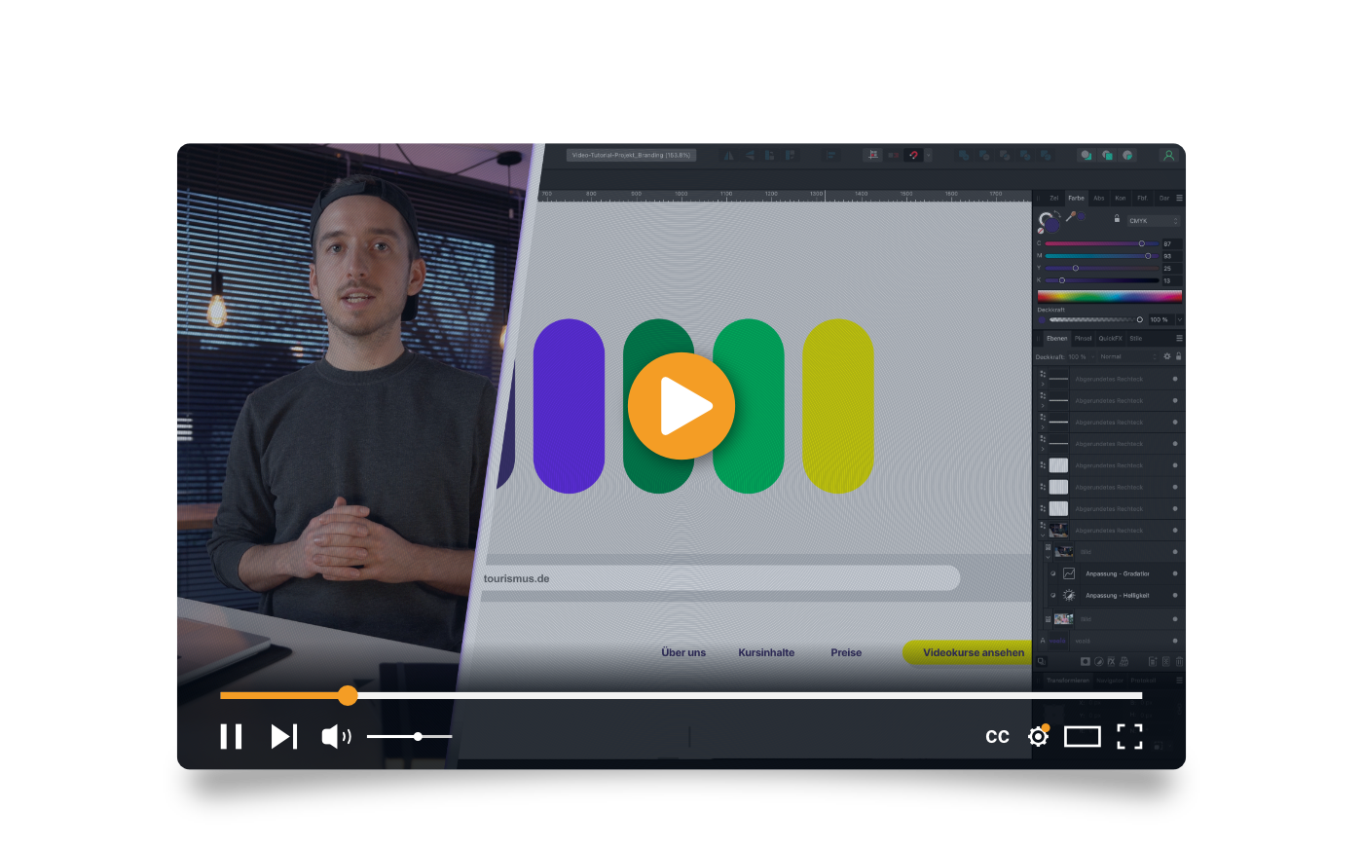Toggle the magnet snapping icon

pyautogui.click(x=913, y=156)
